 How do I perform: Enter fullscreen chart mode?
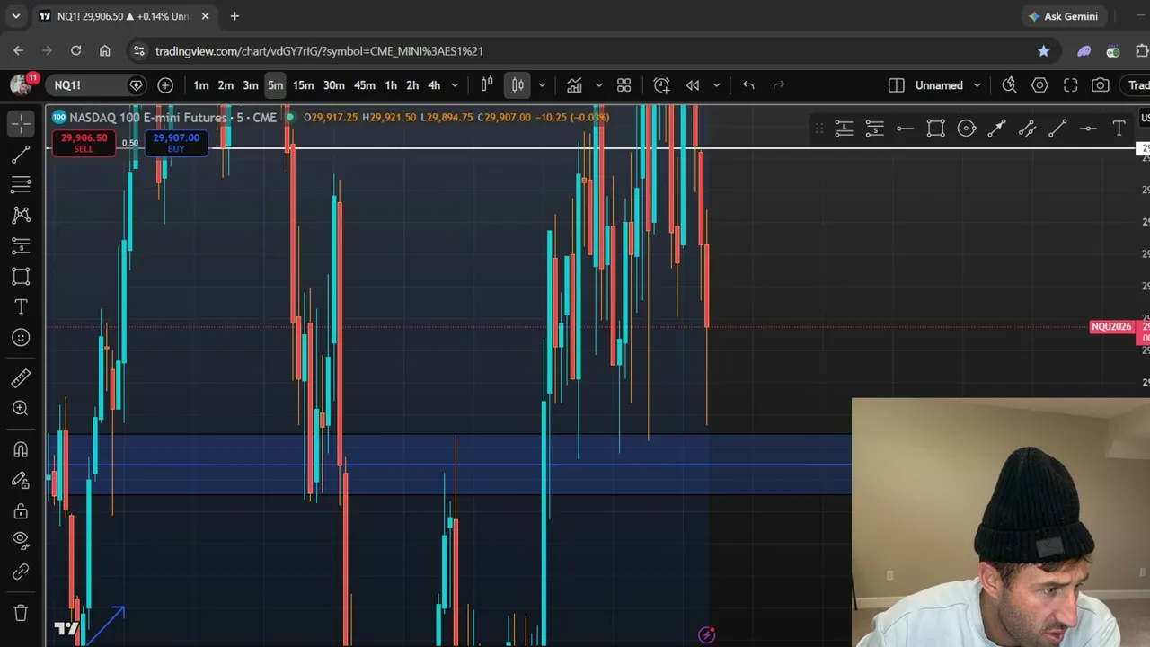(1070, 85)
